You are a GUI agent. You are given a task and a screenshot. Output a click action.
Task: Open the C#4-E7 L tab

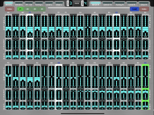pos(19,4)
